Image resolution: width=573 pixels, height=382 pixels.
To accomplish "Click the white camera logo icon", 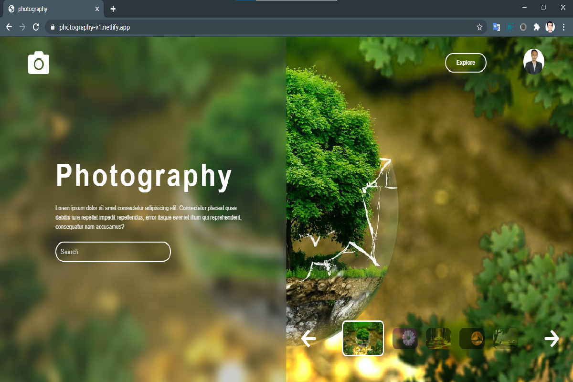I will (39, 63).
